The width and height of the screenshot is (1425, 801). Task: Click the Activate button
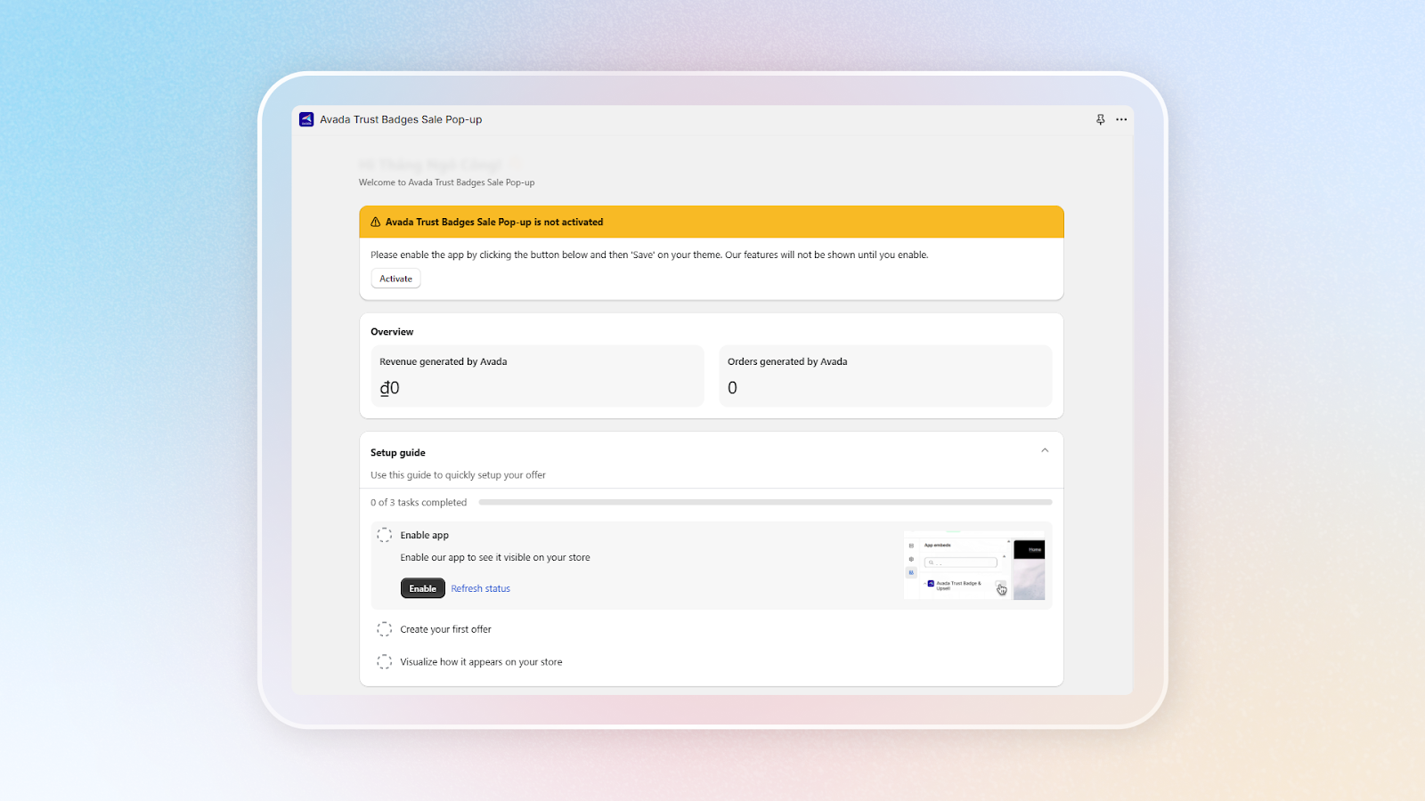coord(395,279)
